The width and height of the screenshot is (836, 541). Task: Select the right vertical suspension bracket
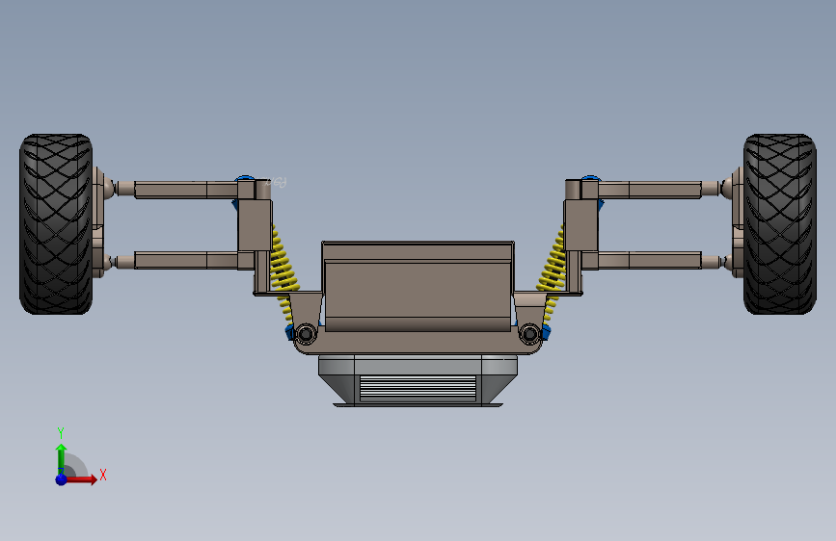click(x=581, y=224)
